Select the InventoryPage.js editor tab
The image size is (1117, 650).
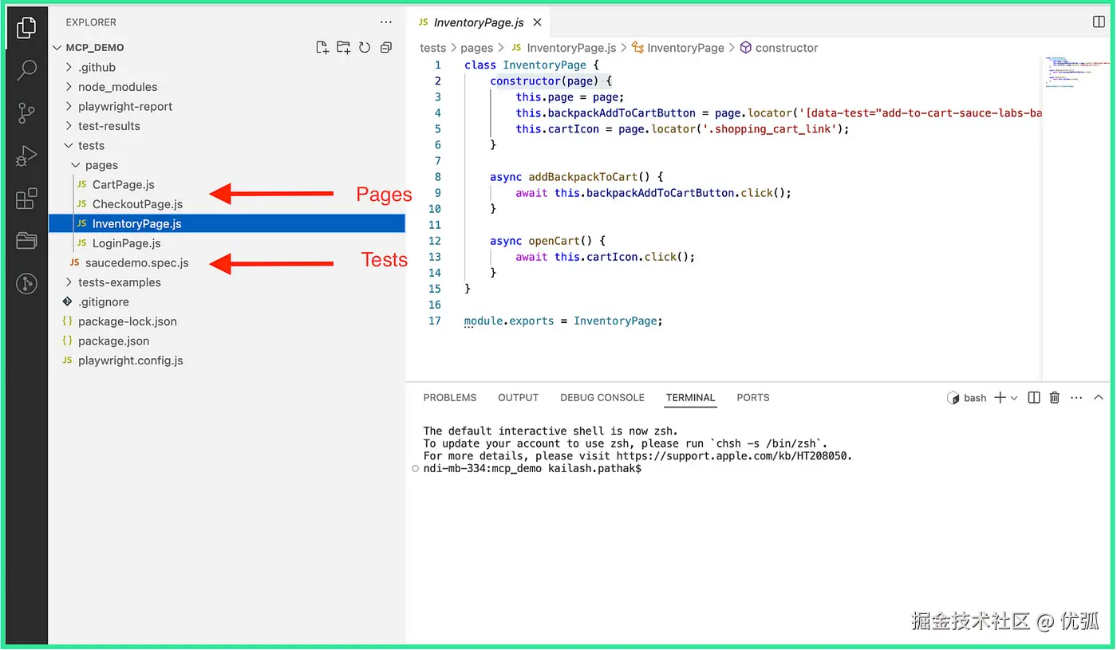pos(479,22)
